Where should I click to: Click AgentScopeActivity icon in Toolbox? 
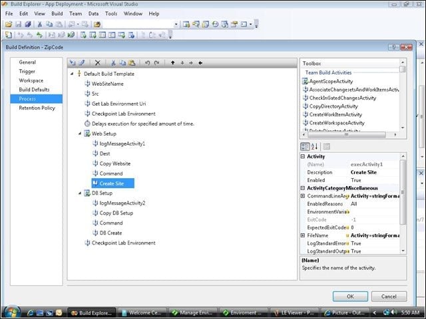[x=305, y=81]
